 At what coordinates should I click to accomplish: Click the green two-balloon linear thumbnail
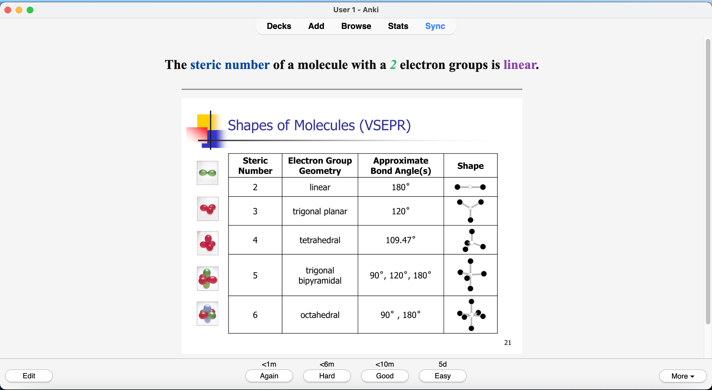(207, 173)
